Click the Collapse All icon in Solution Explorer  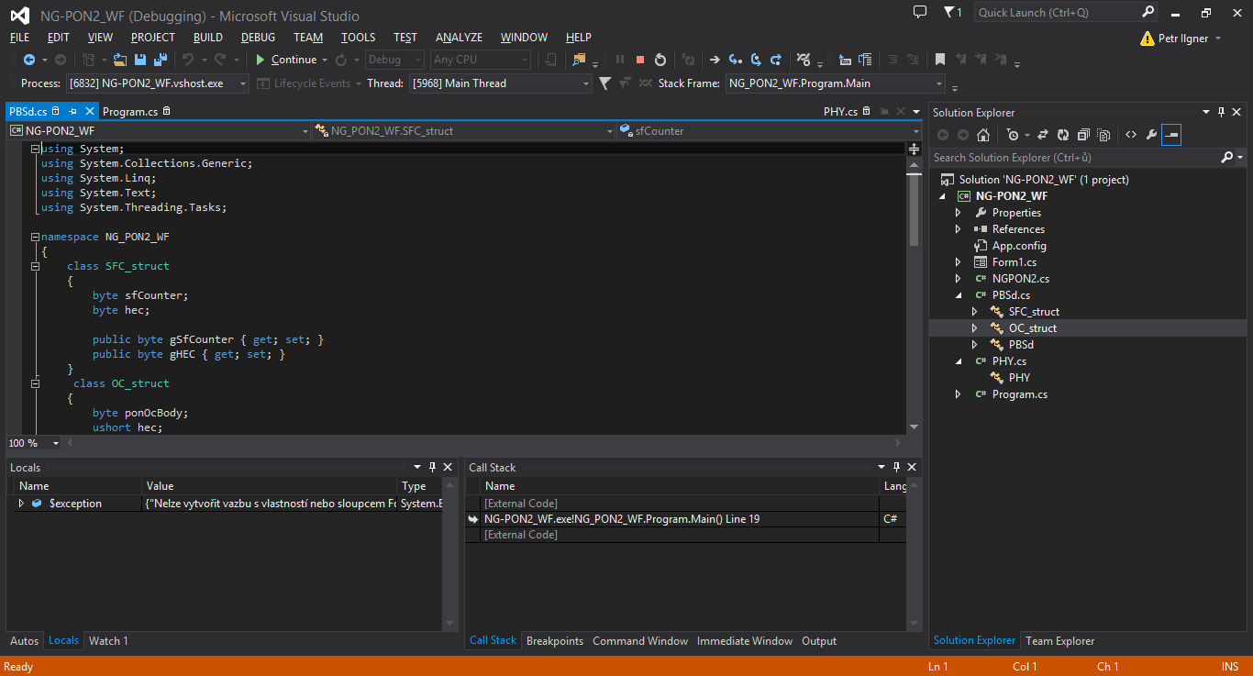(1083, 135)
